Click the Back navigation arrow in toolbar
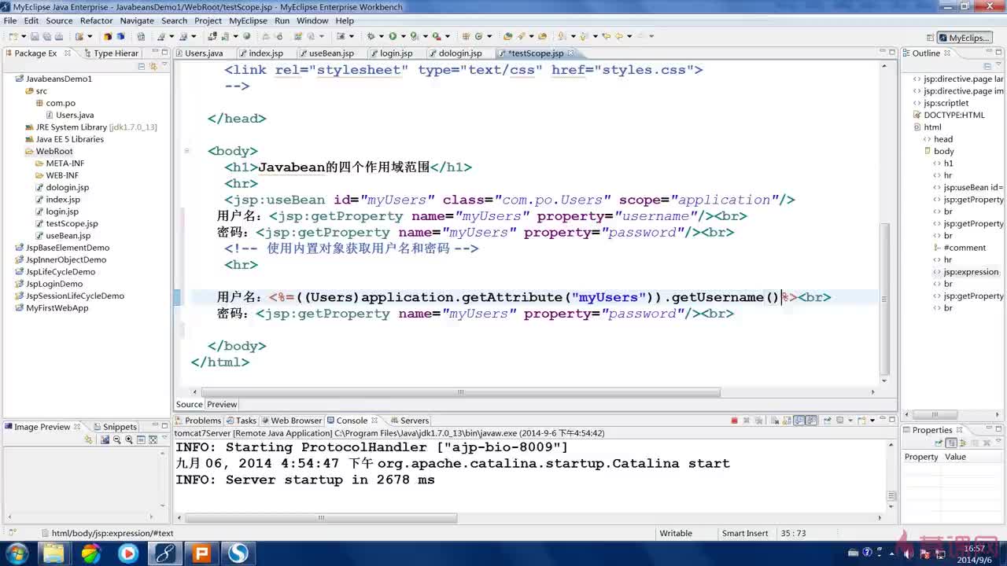Viewport: 1007px width, 566px height. point(619,36)
